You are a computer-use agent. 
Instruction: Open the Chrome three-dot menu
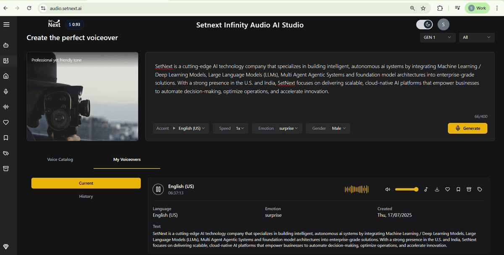click(497, 8)
